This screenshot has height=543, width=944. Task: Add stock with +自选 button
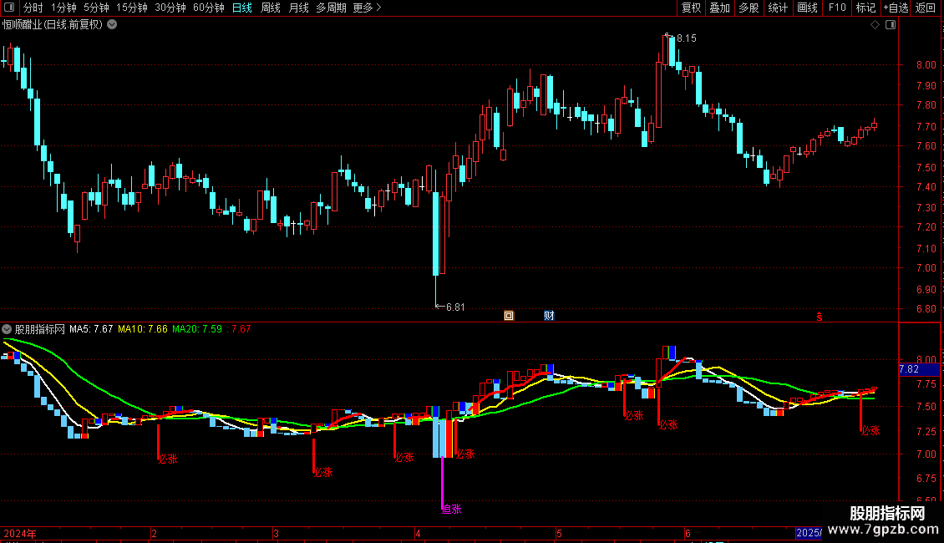896,8
